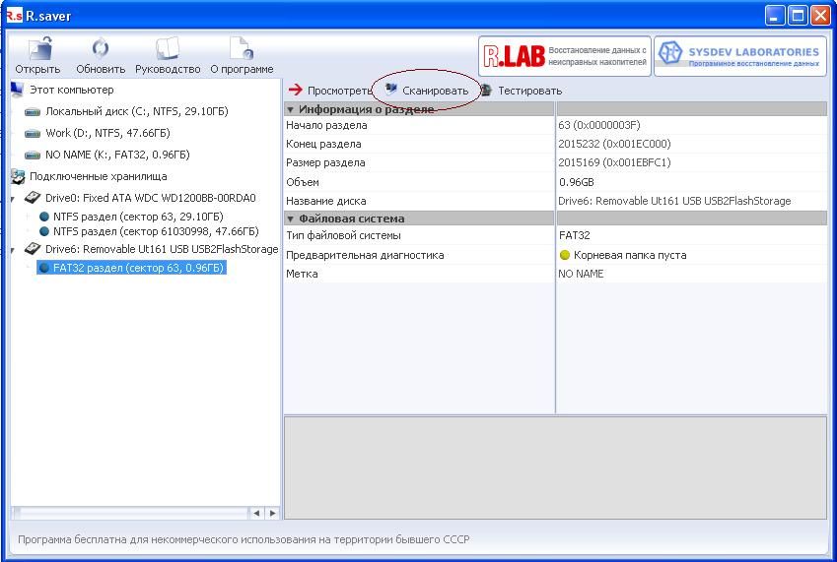Select Локальный диск C: NTFS entry
The width and height of the screenshot is (837, 562).
pyautogui.click(x=136, y=112)
